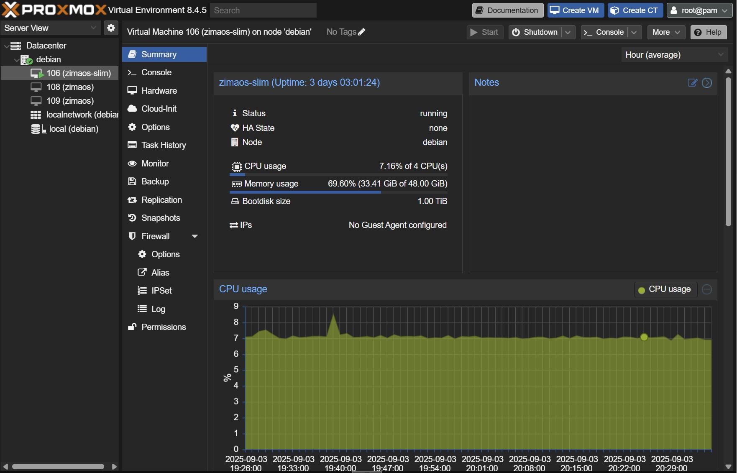Screen dimensions: 737x473
Task: Click the Documentation button
Action: (507, 10)
